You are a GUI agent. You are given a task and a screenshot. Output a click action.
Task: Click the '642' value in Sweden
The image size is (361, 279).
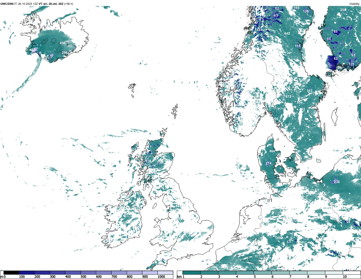(287, 34)
